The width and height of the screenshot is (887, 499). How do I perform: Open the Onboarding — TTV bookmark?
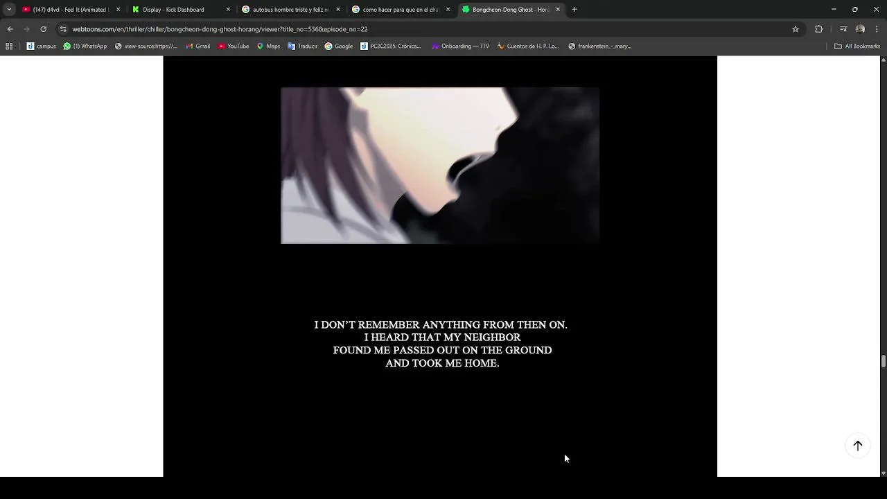(x=460, y=46)
